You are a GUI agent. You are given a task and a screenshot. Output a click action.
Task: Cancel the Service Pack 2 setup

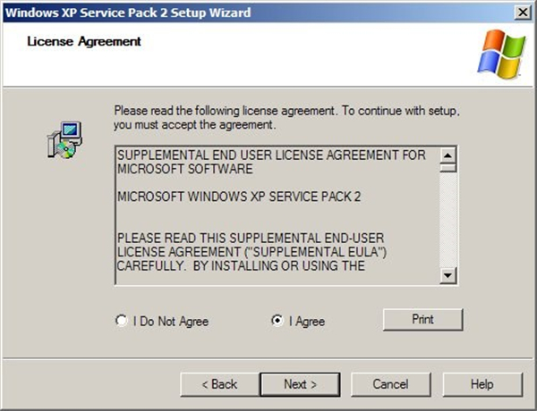[x=390, y=384]
